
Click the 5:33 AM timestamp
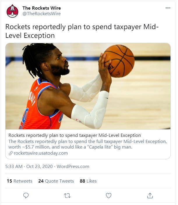pyautogui.click(x=14, y=167)
